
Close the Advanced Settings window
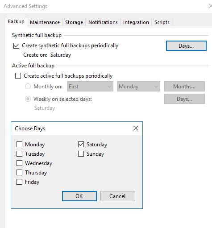(210, 6)
